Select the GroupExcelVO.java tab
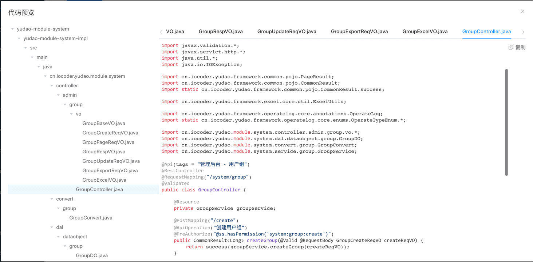Screen dimensions: 533x262 (425, 32)
